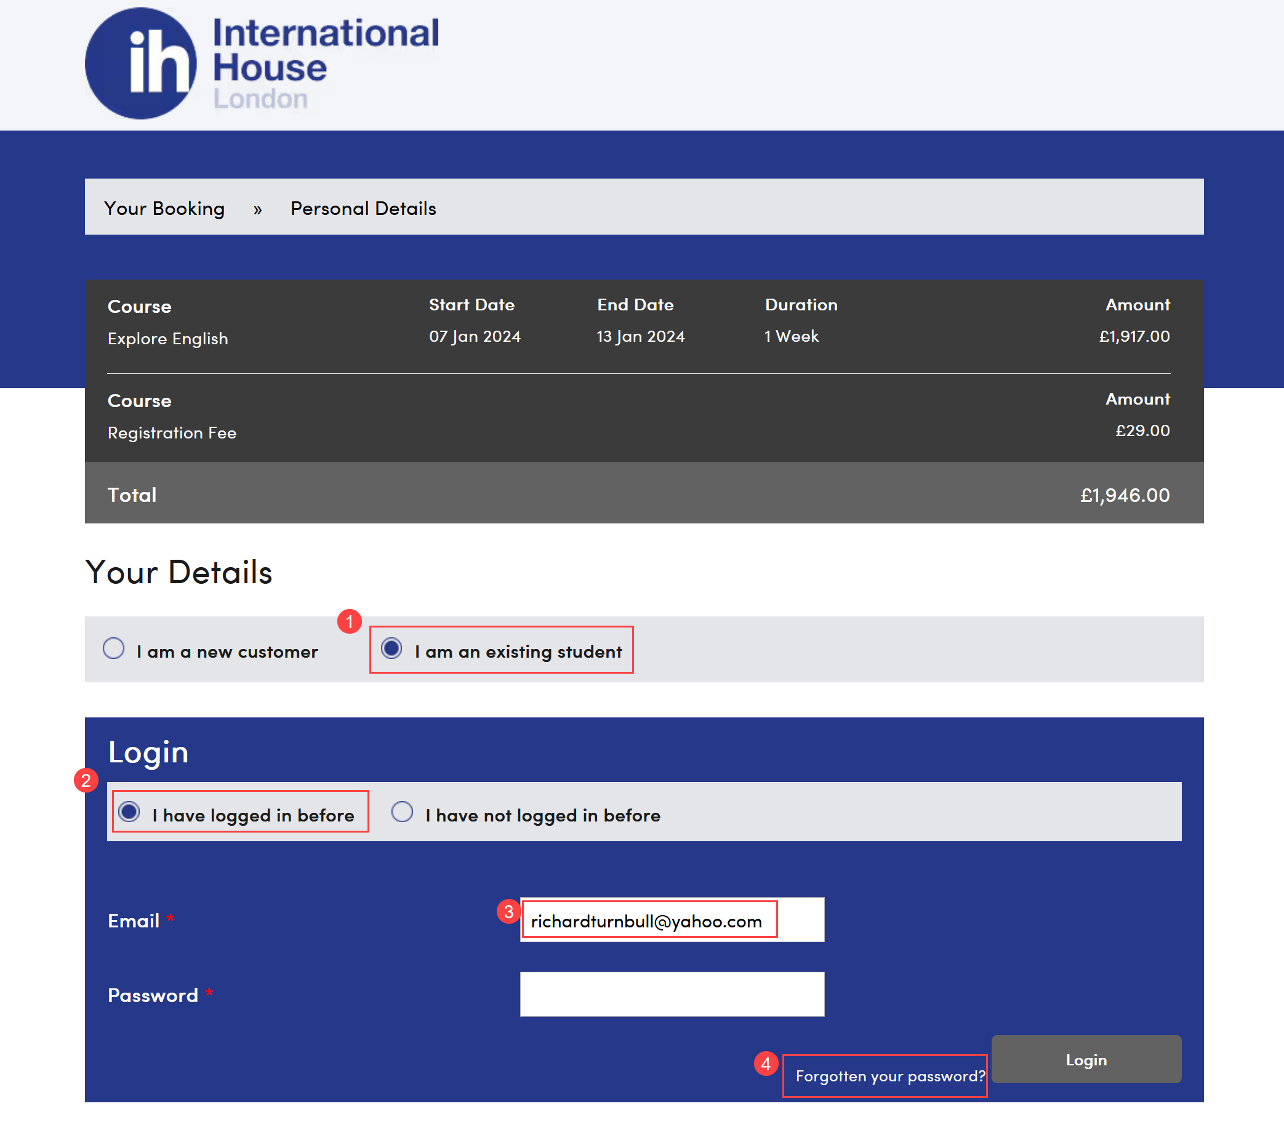The width and height of the screenshot is (1284, 1138).
Task: Click the ih circular logo emblem
Action: (141, 63)
